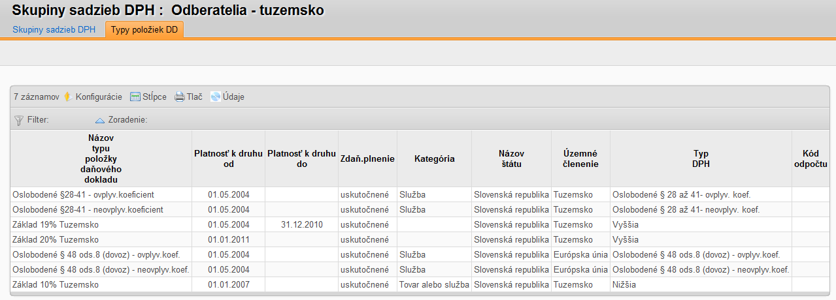The height and width of the screenshot is (300, 836).
Task: Click the Tovar alebo služba cell
Action: click(435, 284)
